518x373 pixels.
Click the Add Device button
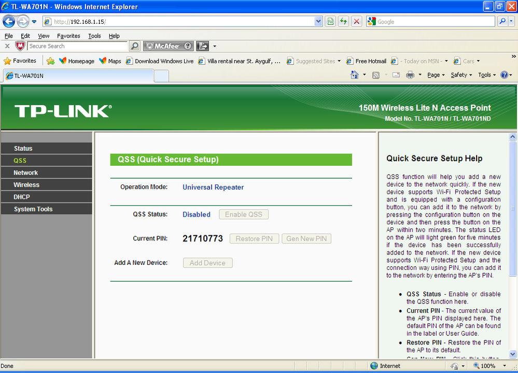(208, 263)
